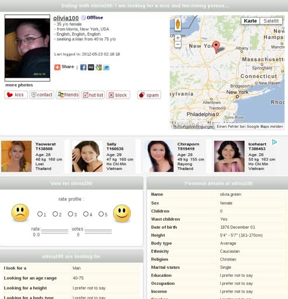
Task: Zoom in on the map
Action: 178,38
